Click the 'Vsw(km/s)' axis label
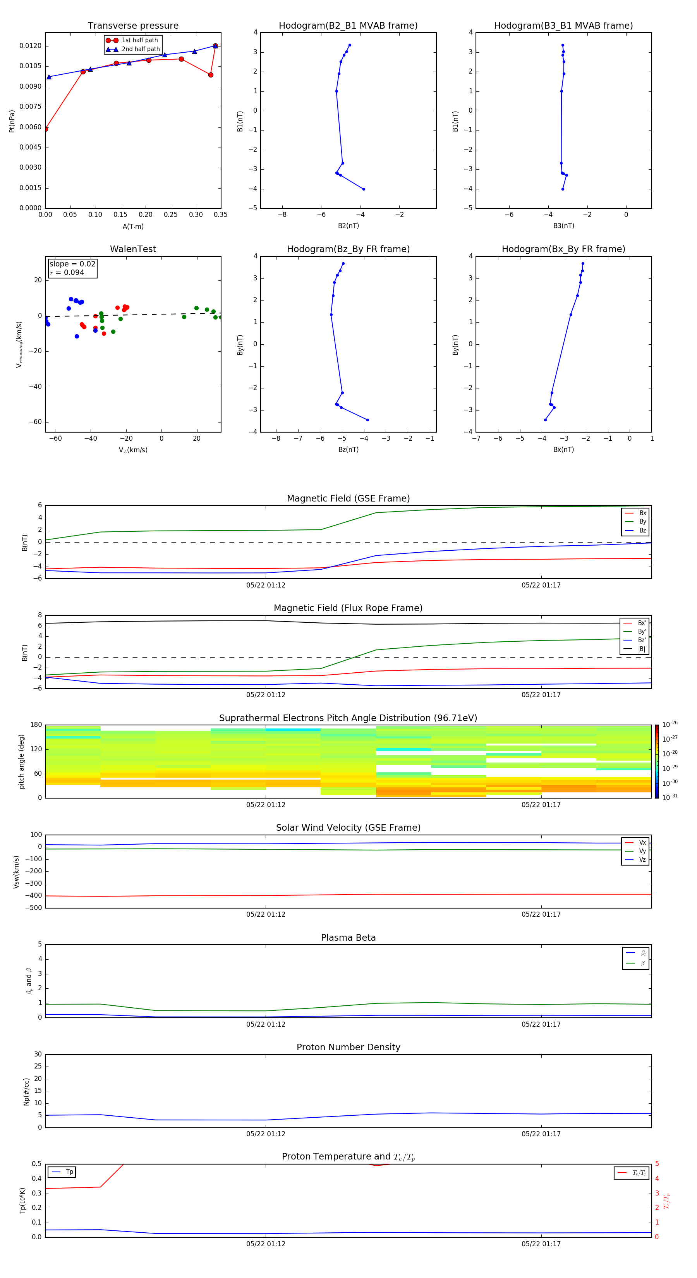 pyautogui.click(x=16, y=872)
